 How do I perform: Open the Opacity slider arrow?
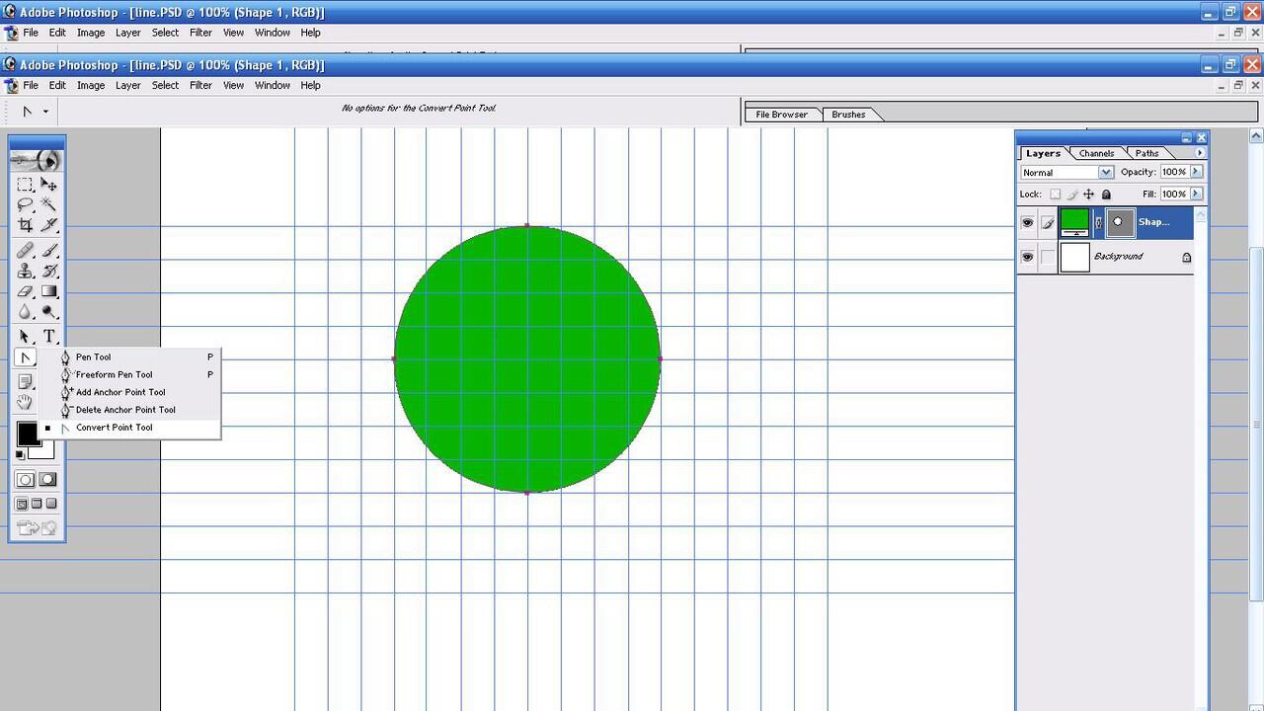click(1196, 172)
